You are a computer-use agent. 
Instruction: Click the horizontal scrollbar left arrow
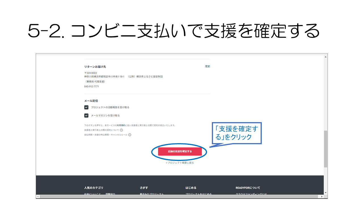38,196
